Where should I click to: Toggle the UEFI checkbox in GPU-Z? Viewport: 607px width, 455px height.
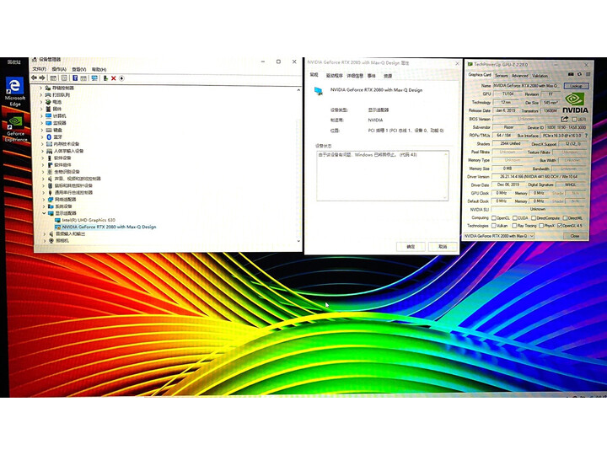click(574, 119)
